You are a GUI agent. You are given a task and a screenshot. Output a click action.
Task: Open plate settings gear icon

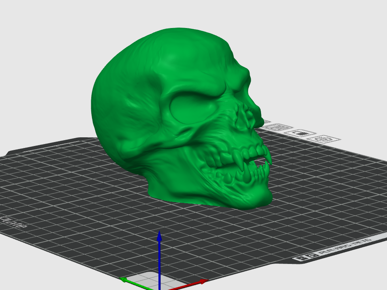click(324, 139)
